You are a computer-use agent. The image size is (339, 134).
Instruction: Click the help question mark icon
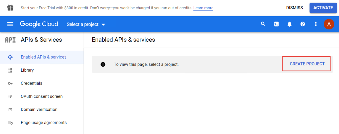tap(302, 24)
